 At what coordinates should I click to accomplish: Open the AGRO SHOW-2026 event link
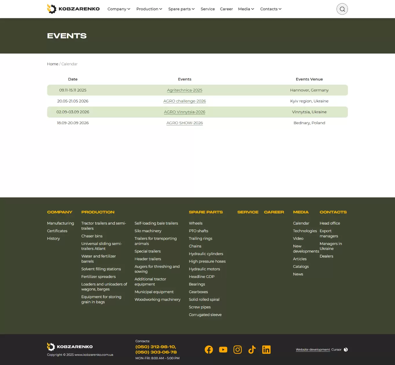pos(184,123)
